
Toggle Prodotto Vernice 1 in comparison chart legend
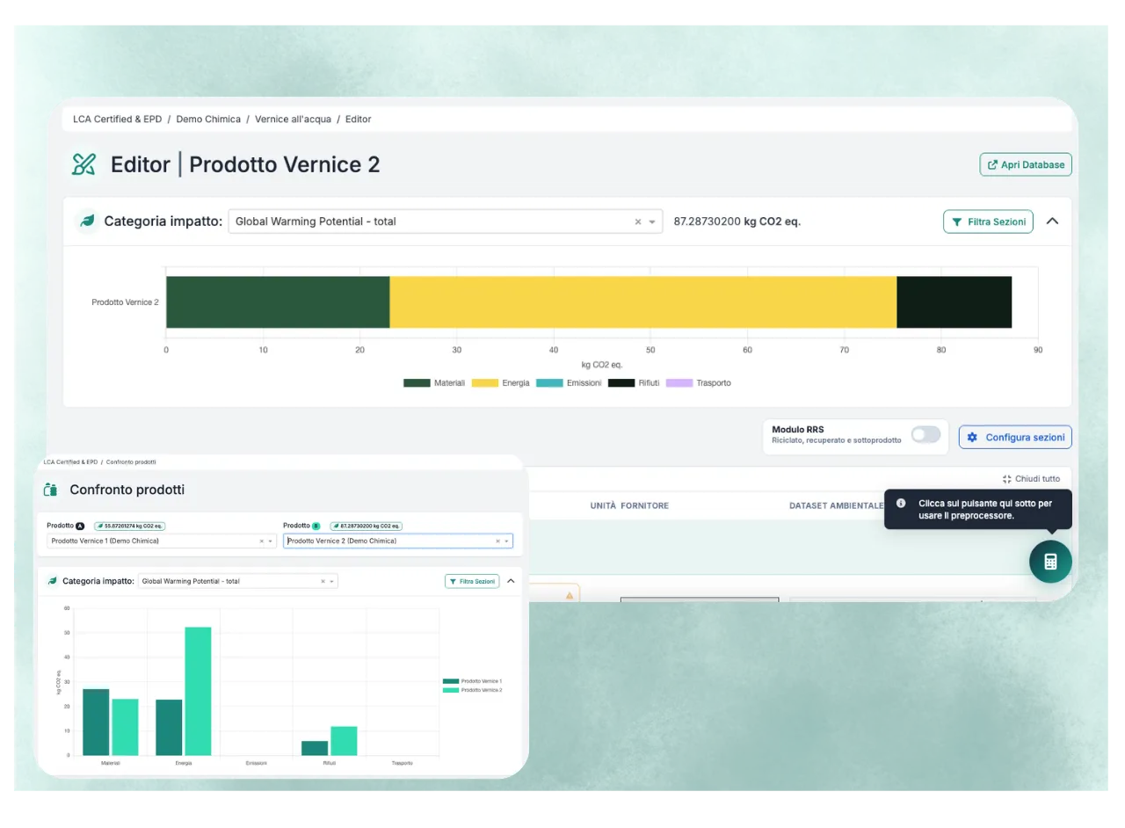point(472,681)
